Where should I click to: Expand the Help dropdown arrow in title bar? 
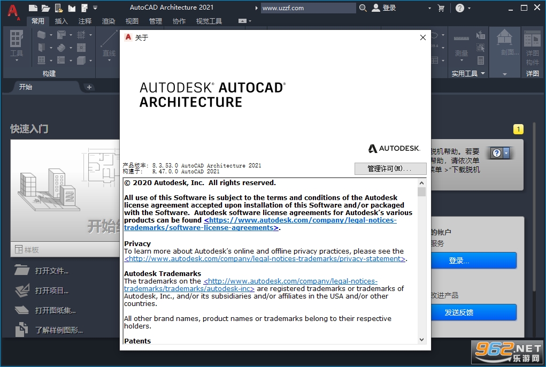pyautogui.click(x=469, y=8)
